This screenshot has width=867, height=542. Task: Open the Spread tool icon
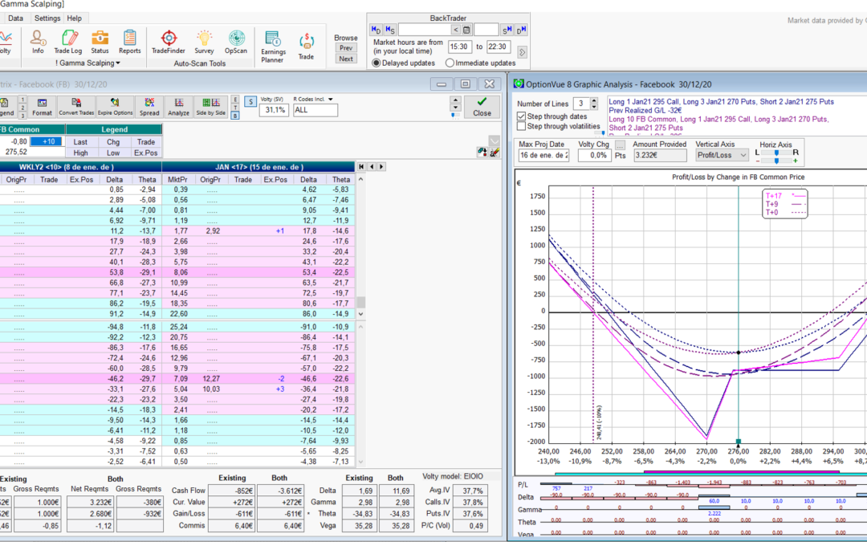pyautogui.click(x=149, y=107)
